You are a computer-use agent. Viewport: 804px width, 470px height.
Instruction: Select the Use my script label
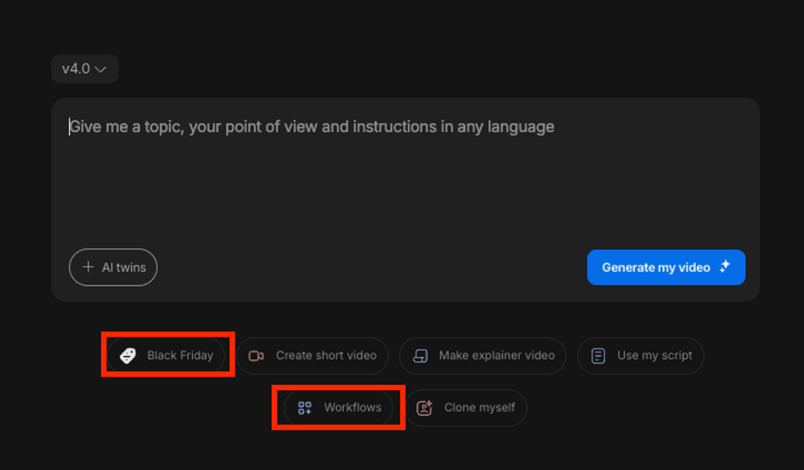[x=655, y=356]
